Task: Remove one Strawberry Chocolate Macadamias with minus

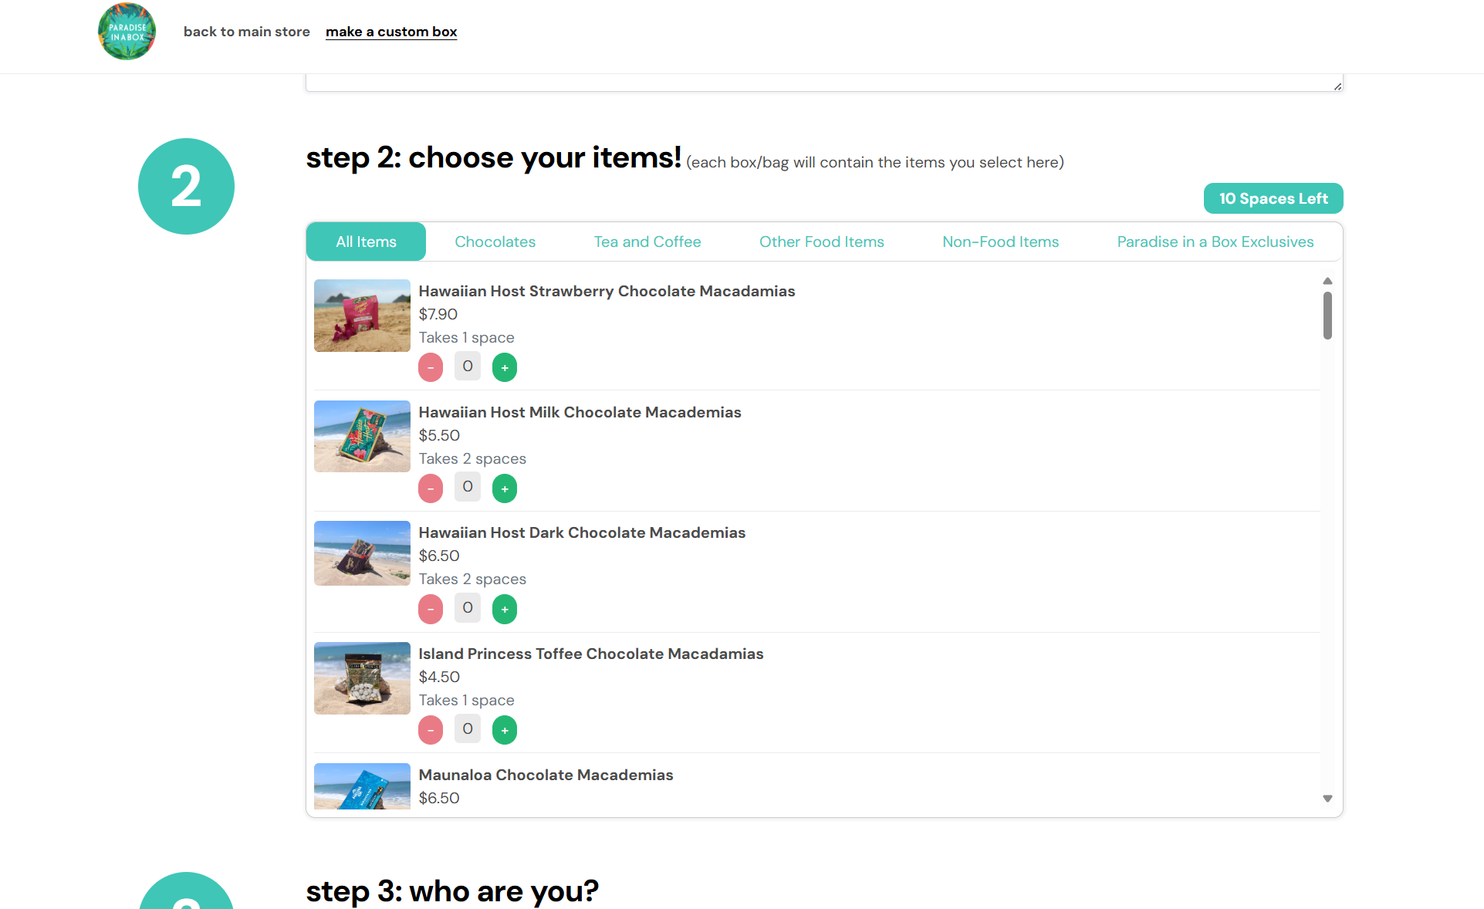Action: (431, 367)
